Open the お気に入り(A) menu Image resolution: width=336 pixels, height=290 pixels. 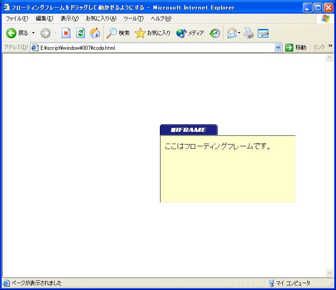[101, 19]
